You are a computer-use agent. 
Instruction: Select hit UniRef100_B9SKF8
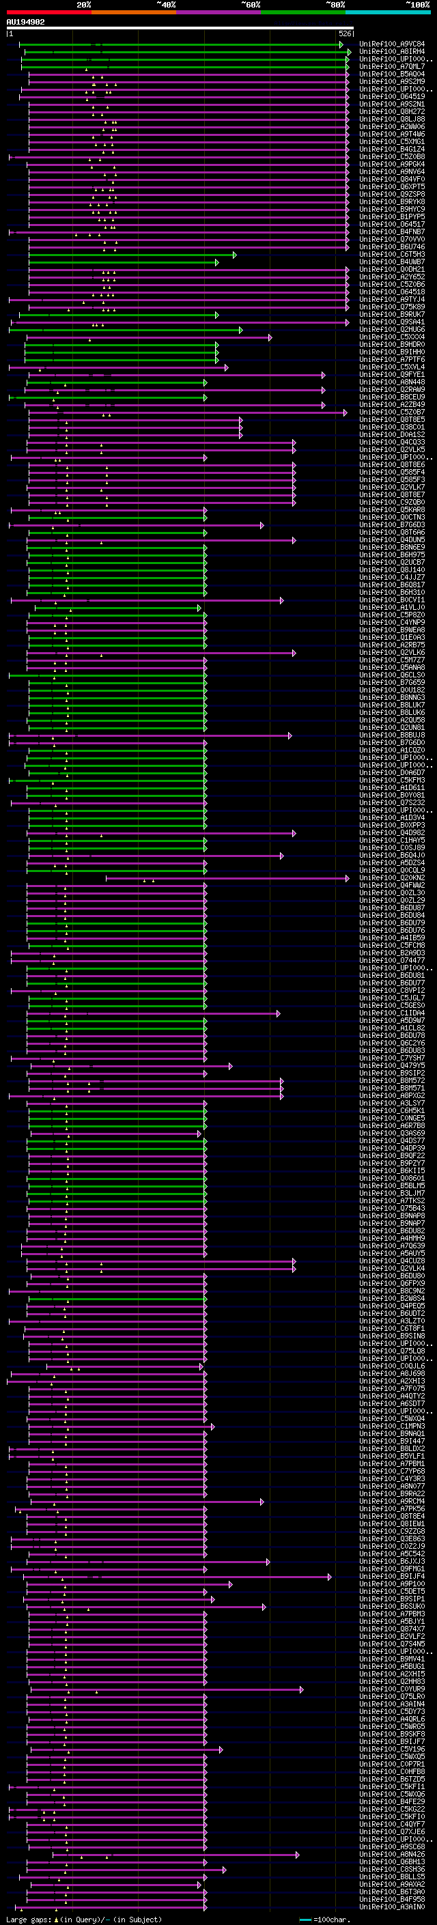(392, 1734)
